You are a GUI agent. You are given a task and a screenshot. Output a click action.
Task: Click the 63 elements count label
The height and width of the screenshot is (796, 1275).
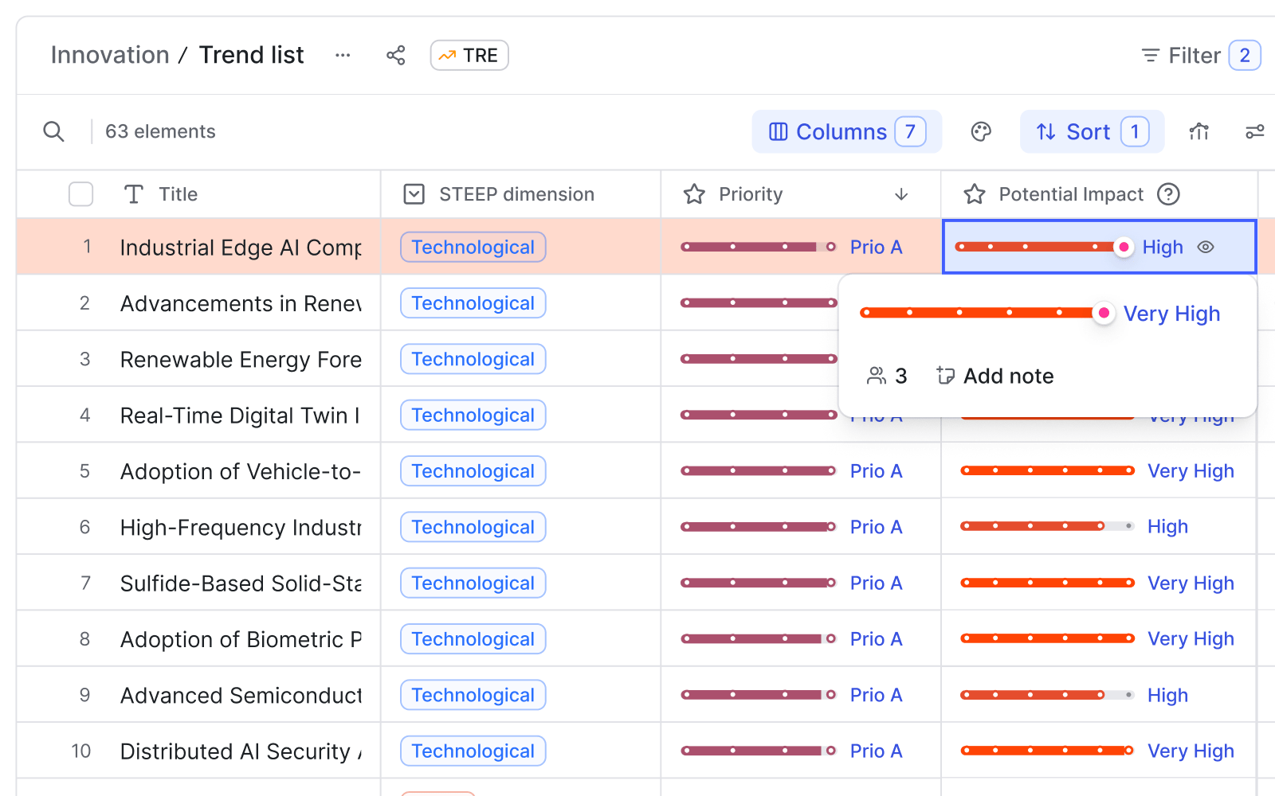pyautogui.click(x=160, y=131)
